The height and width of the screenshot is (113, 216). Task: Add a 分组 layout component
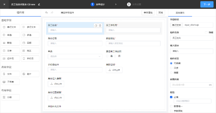click(10, 97)
